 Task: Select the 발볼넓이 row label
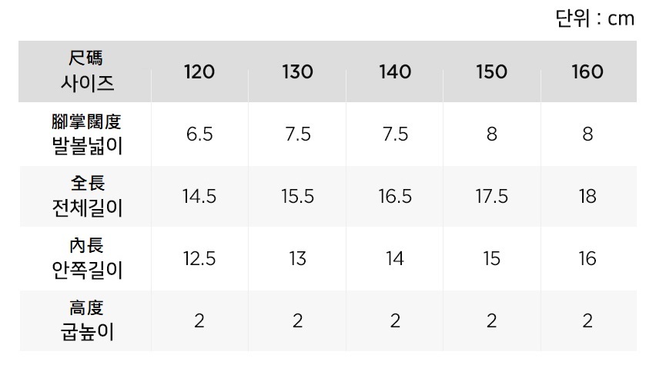coord(85,134)
